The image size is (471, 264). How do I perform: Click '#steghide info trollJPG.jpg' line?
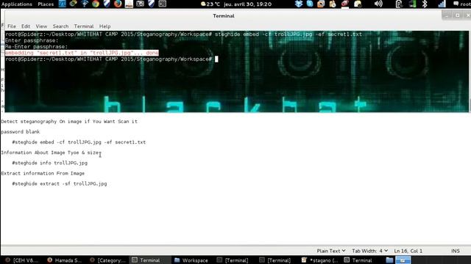coord(50,163)
